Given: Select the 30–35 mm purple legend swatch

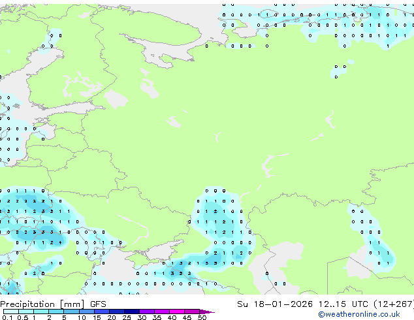Looking at the screenshot, I should [147, 312].
